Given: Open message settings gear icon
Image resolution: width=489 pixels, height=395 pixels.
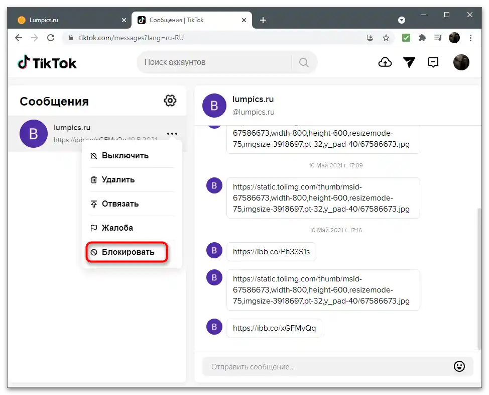Looking at the screenshot, I should pyautogui.click(x=170, y=101).
